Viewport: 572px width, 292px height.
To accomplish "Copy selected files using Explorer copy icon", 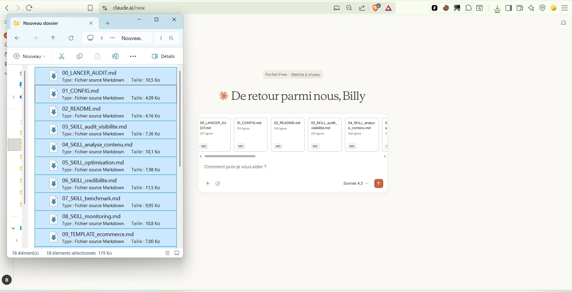I will (80, 56).
